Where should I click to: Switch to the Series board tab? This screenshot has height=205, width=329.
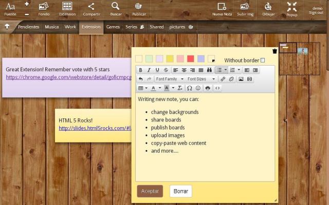(x=135, y=27)
